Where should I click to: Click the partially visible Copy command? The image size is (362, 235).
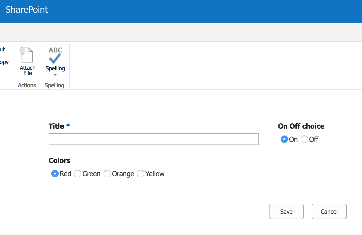point(4,62)
